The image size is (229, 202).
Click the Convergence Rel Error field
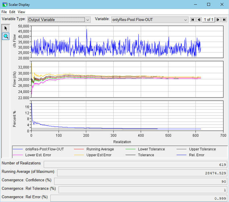click(139, 198)
